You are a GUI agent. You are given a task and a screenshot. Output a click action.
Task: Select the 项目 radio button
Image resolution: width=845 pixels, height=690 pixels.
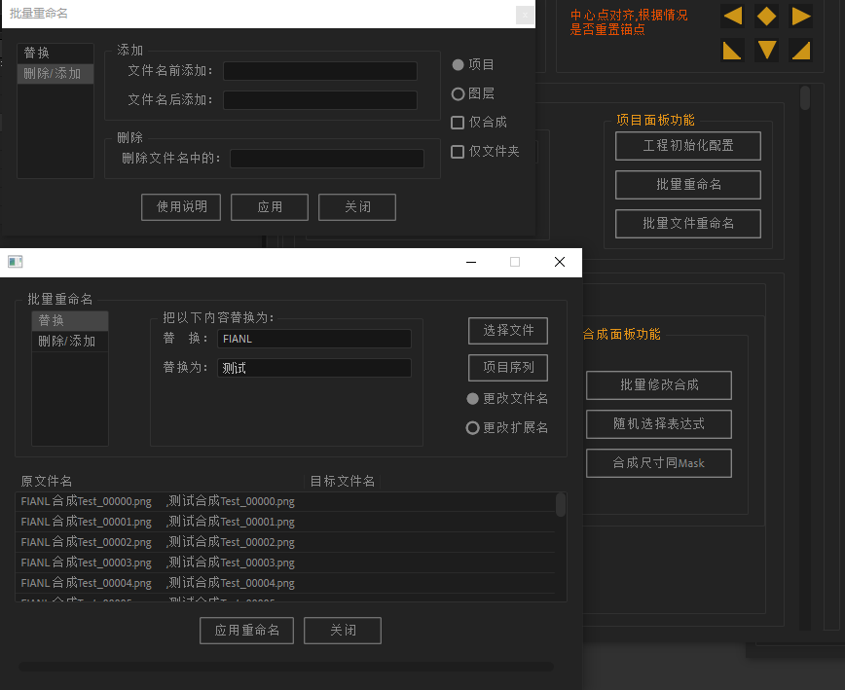(x=458, y=65)
